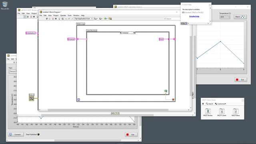This screenshot has height=144, width=256.
Task: Toggle the Context Help lock button
Action: (184, 24)
